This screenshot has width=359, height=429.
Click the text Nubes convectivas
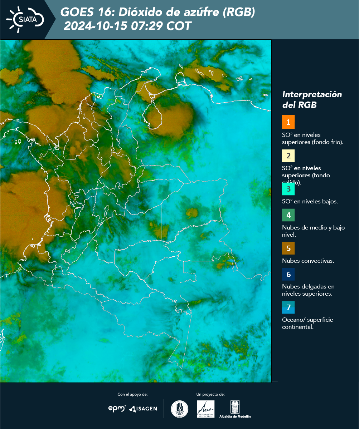[308, 261]
